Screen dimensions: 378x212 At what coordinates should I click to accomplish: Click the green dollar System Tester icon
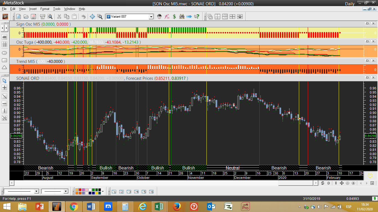174,17
